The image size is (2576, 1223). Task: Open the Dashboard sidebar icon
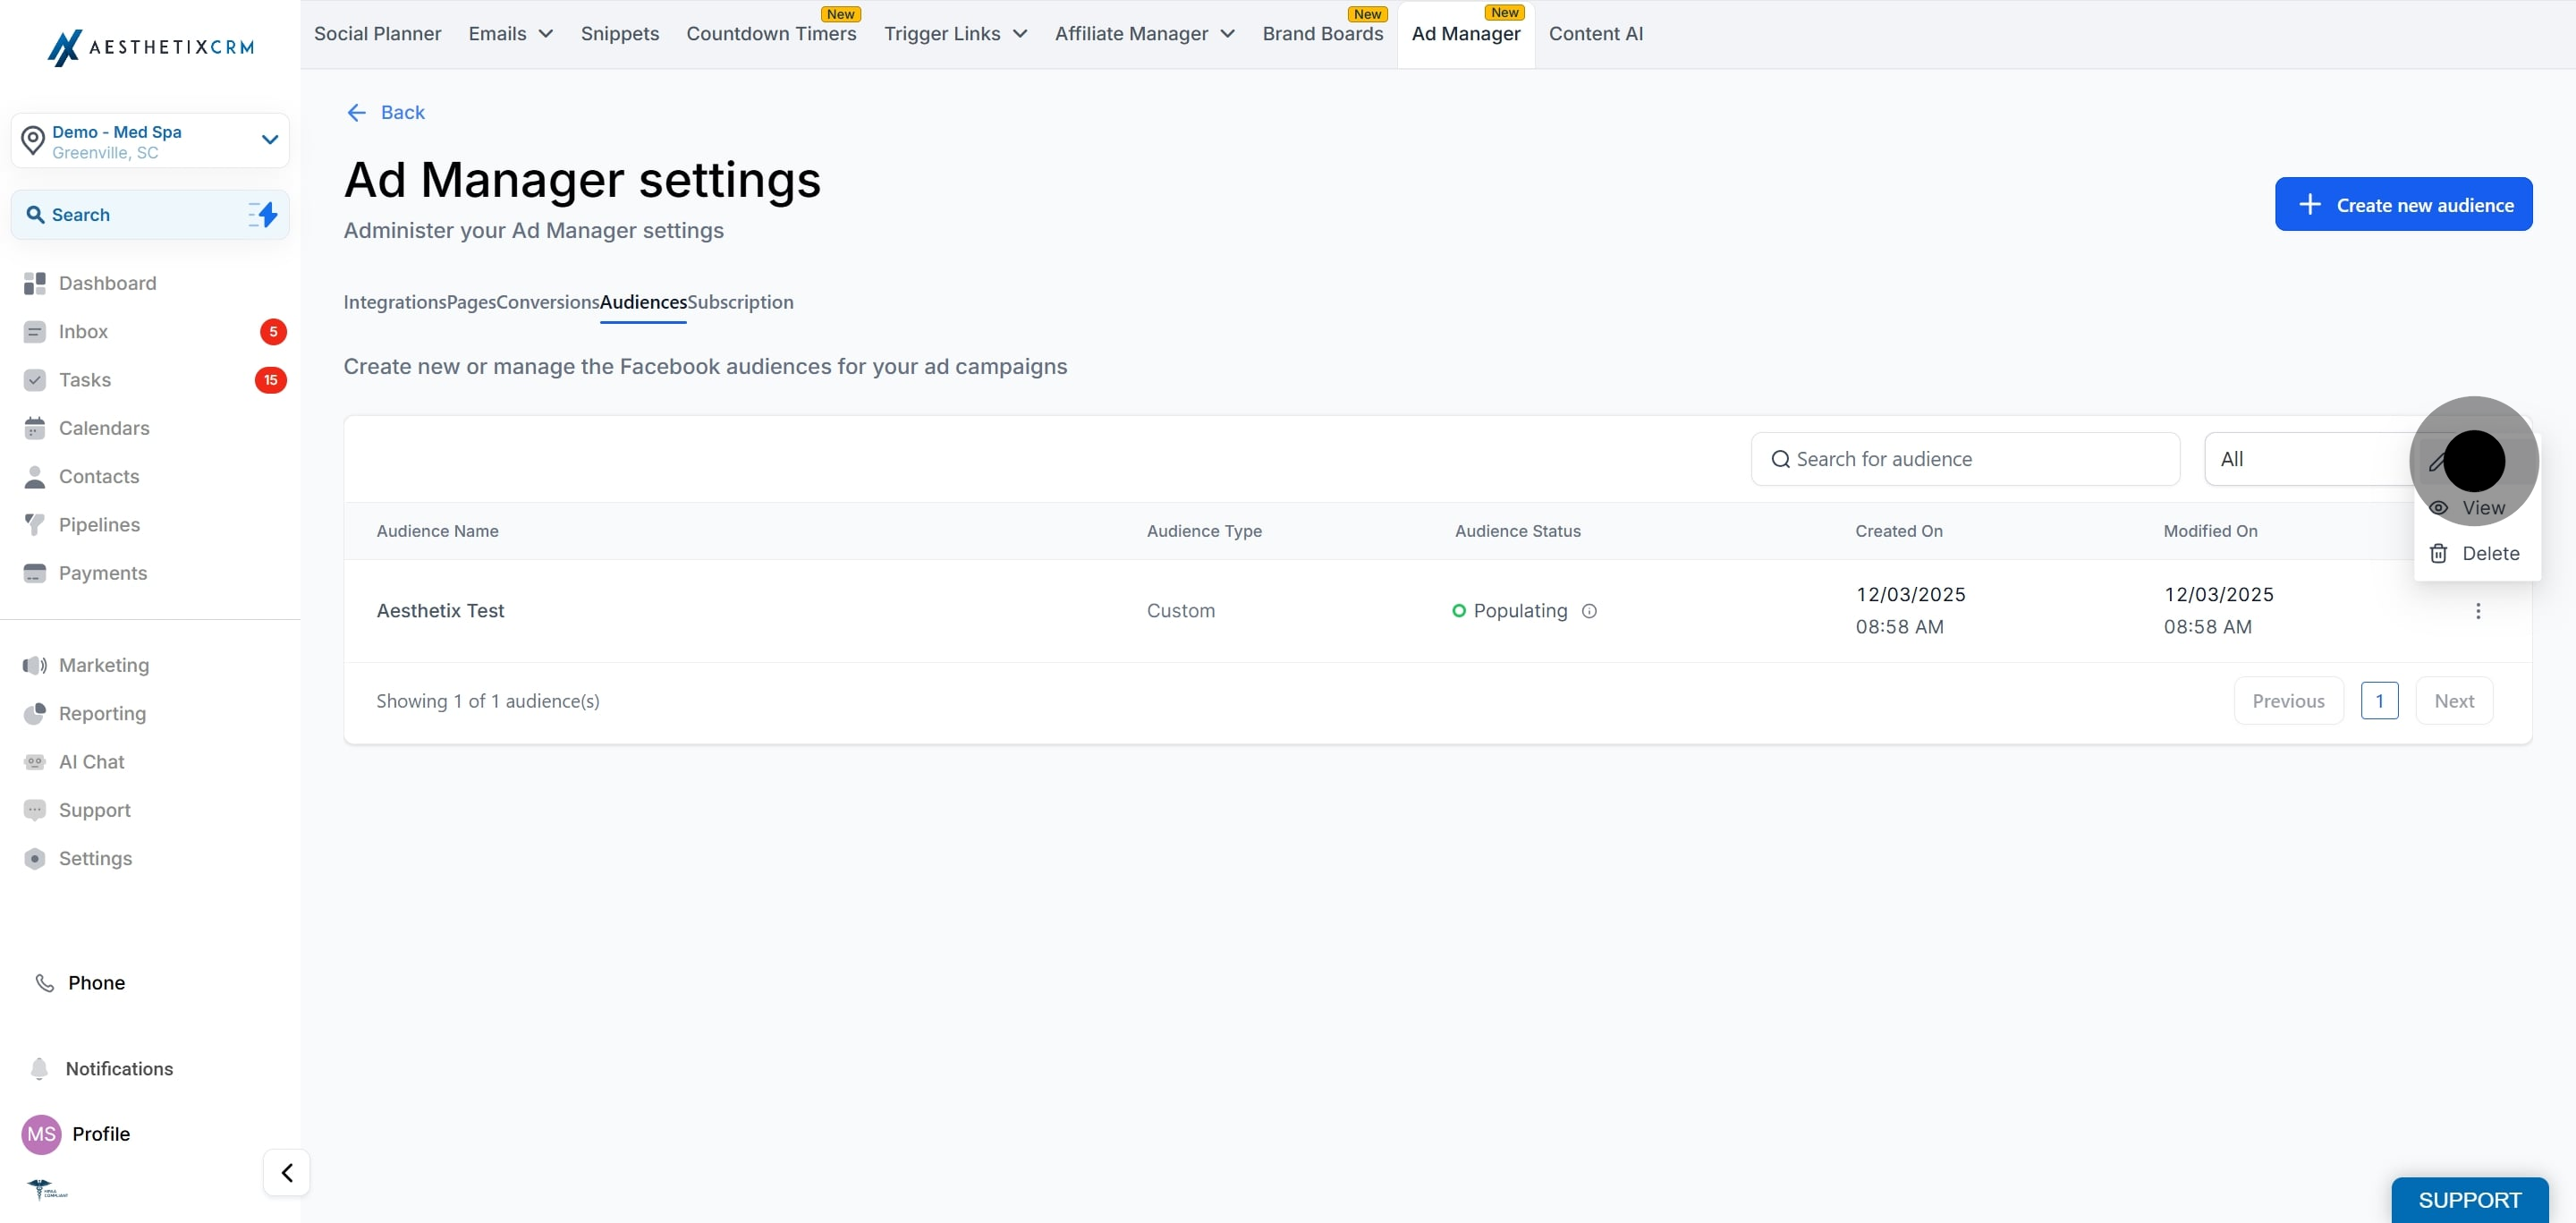pyautogui.click(x=35, y=283)
